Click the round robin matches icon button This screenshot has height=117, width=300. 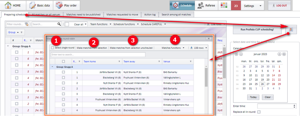click(291, 29)
